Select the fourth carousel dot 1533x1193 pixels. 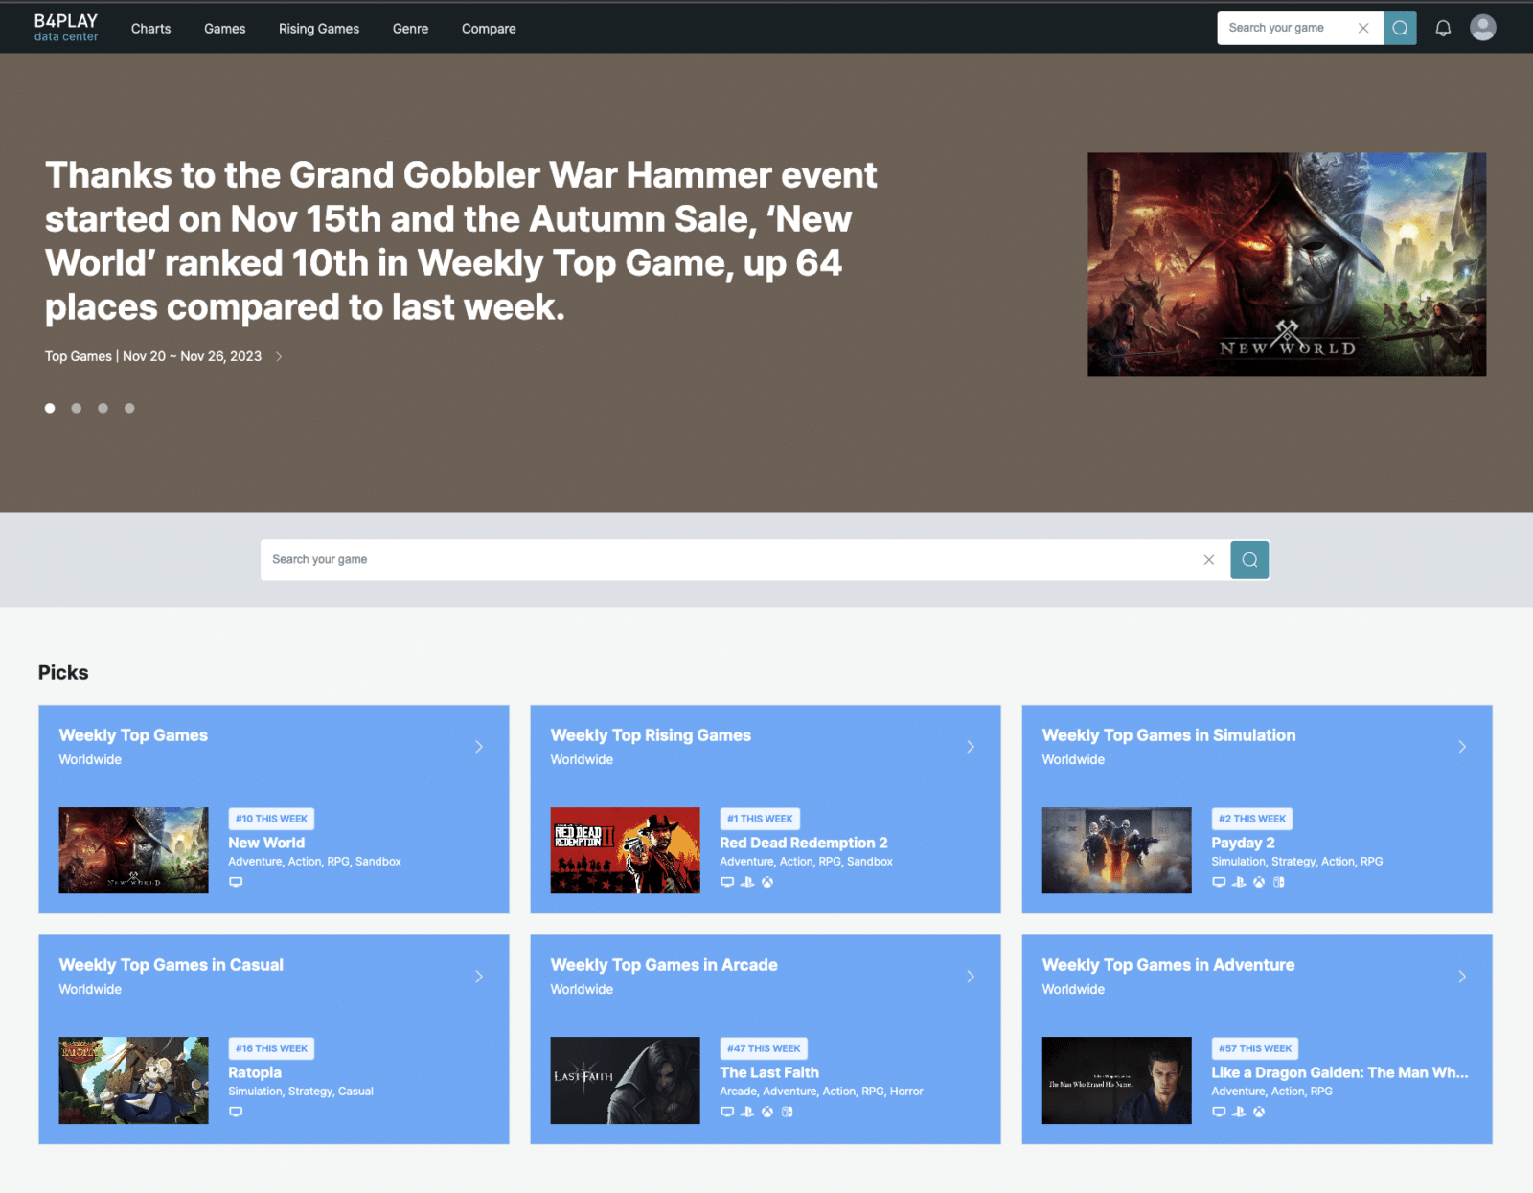point(129,408)
